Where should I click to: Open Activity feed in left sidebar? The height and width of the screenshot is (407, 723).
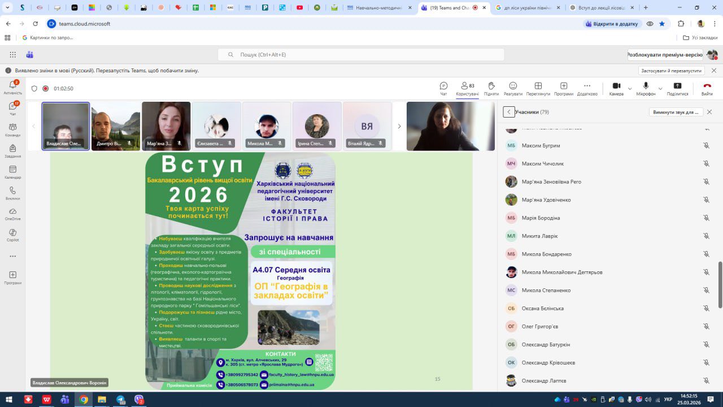pyautogui.click(x=12, y=87)
